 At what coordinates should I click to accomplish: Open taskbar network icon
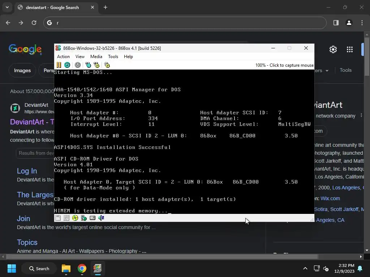click(x=317, y=268)
